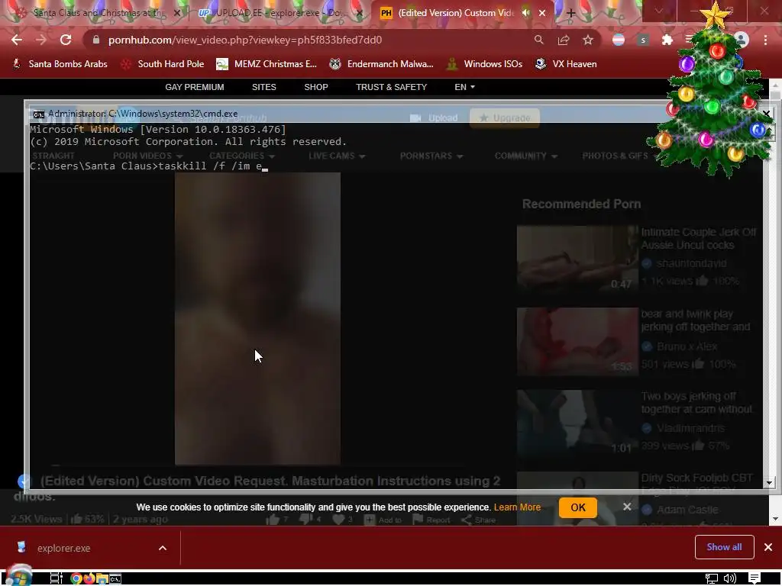Open the 'MEMZ Christmas E...' bookmark
Viewport: 782px width, 586px height.
(x=267, y=64)
